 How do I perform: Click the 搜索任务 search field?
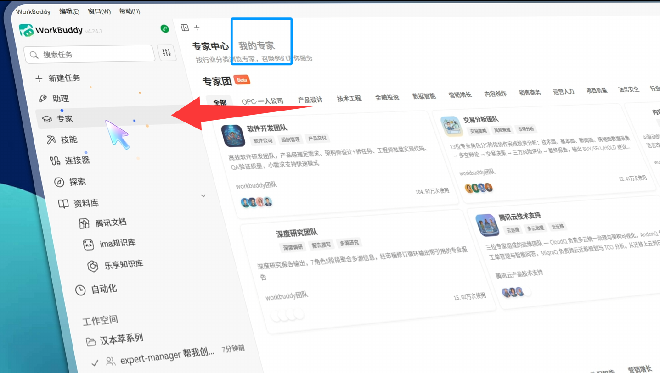[89, 54]
